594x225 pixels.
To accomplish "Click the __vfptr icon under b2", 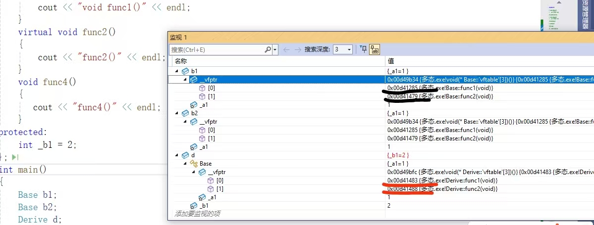I will pyautogui.click(x=193, y=121).
